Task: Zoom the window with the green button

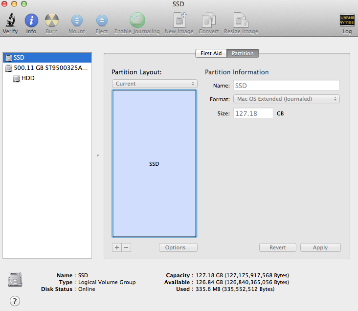Action: click(24, 4)
